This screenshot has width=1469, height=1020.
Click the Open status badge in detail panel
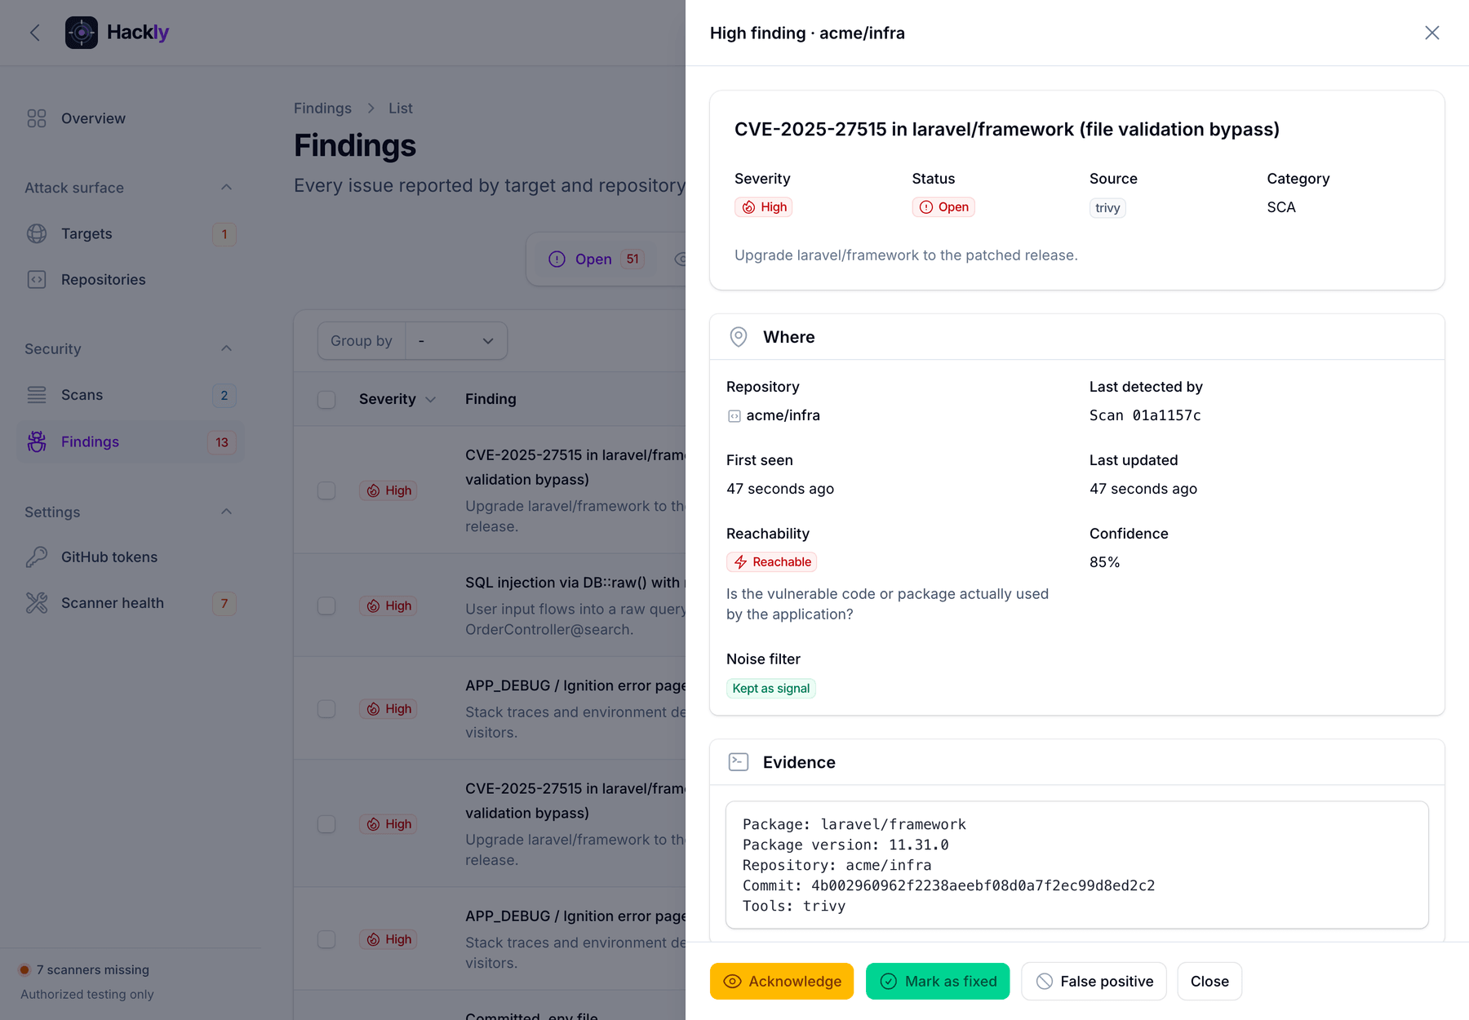tap(943, 207)
